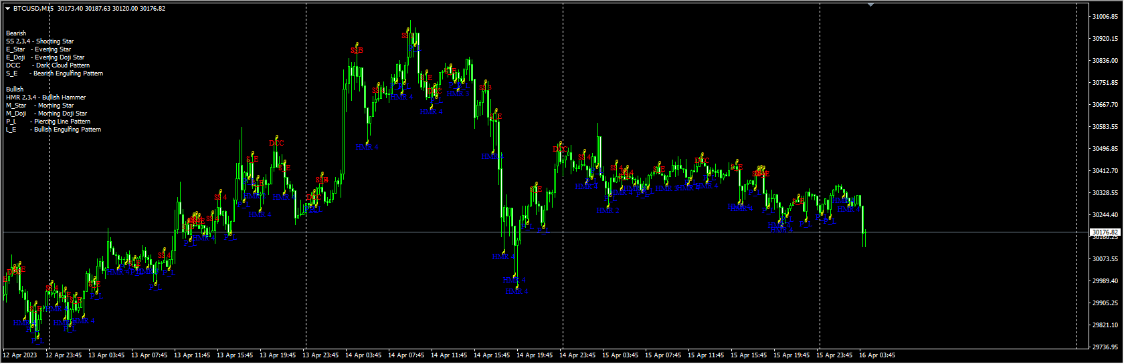The height and width of the screenshot is (364, 1124).
Task: Click the 'E_Doji - Evening Doji Star' legend line
Action: [x=45, y=57]
